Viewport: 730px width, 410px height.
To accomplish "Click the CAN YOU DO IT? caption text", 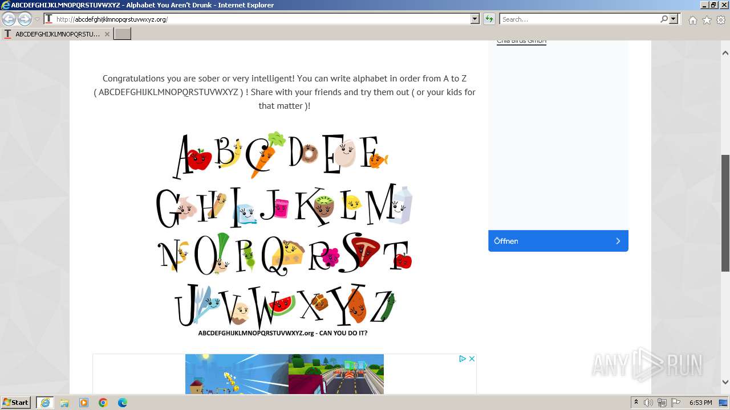I will (343, 333).
